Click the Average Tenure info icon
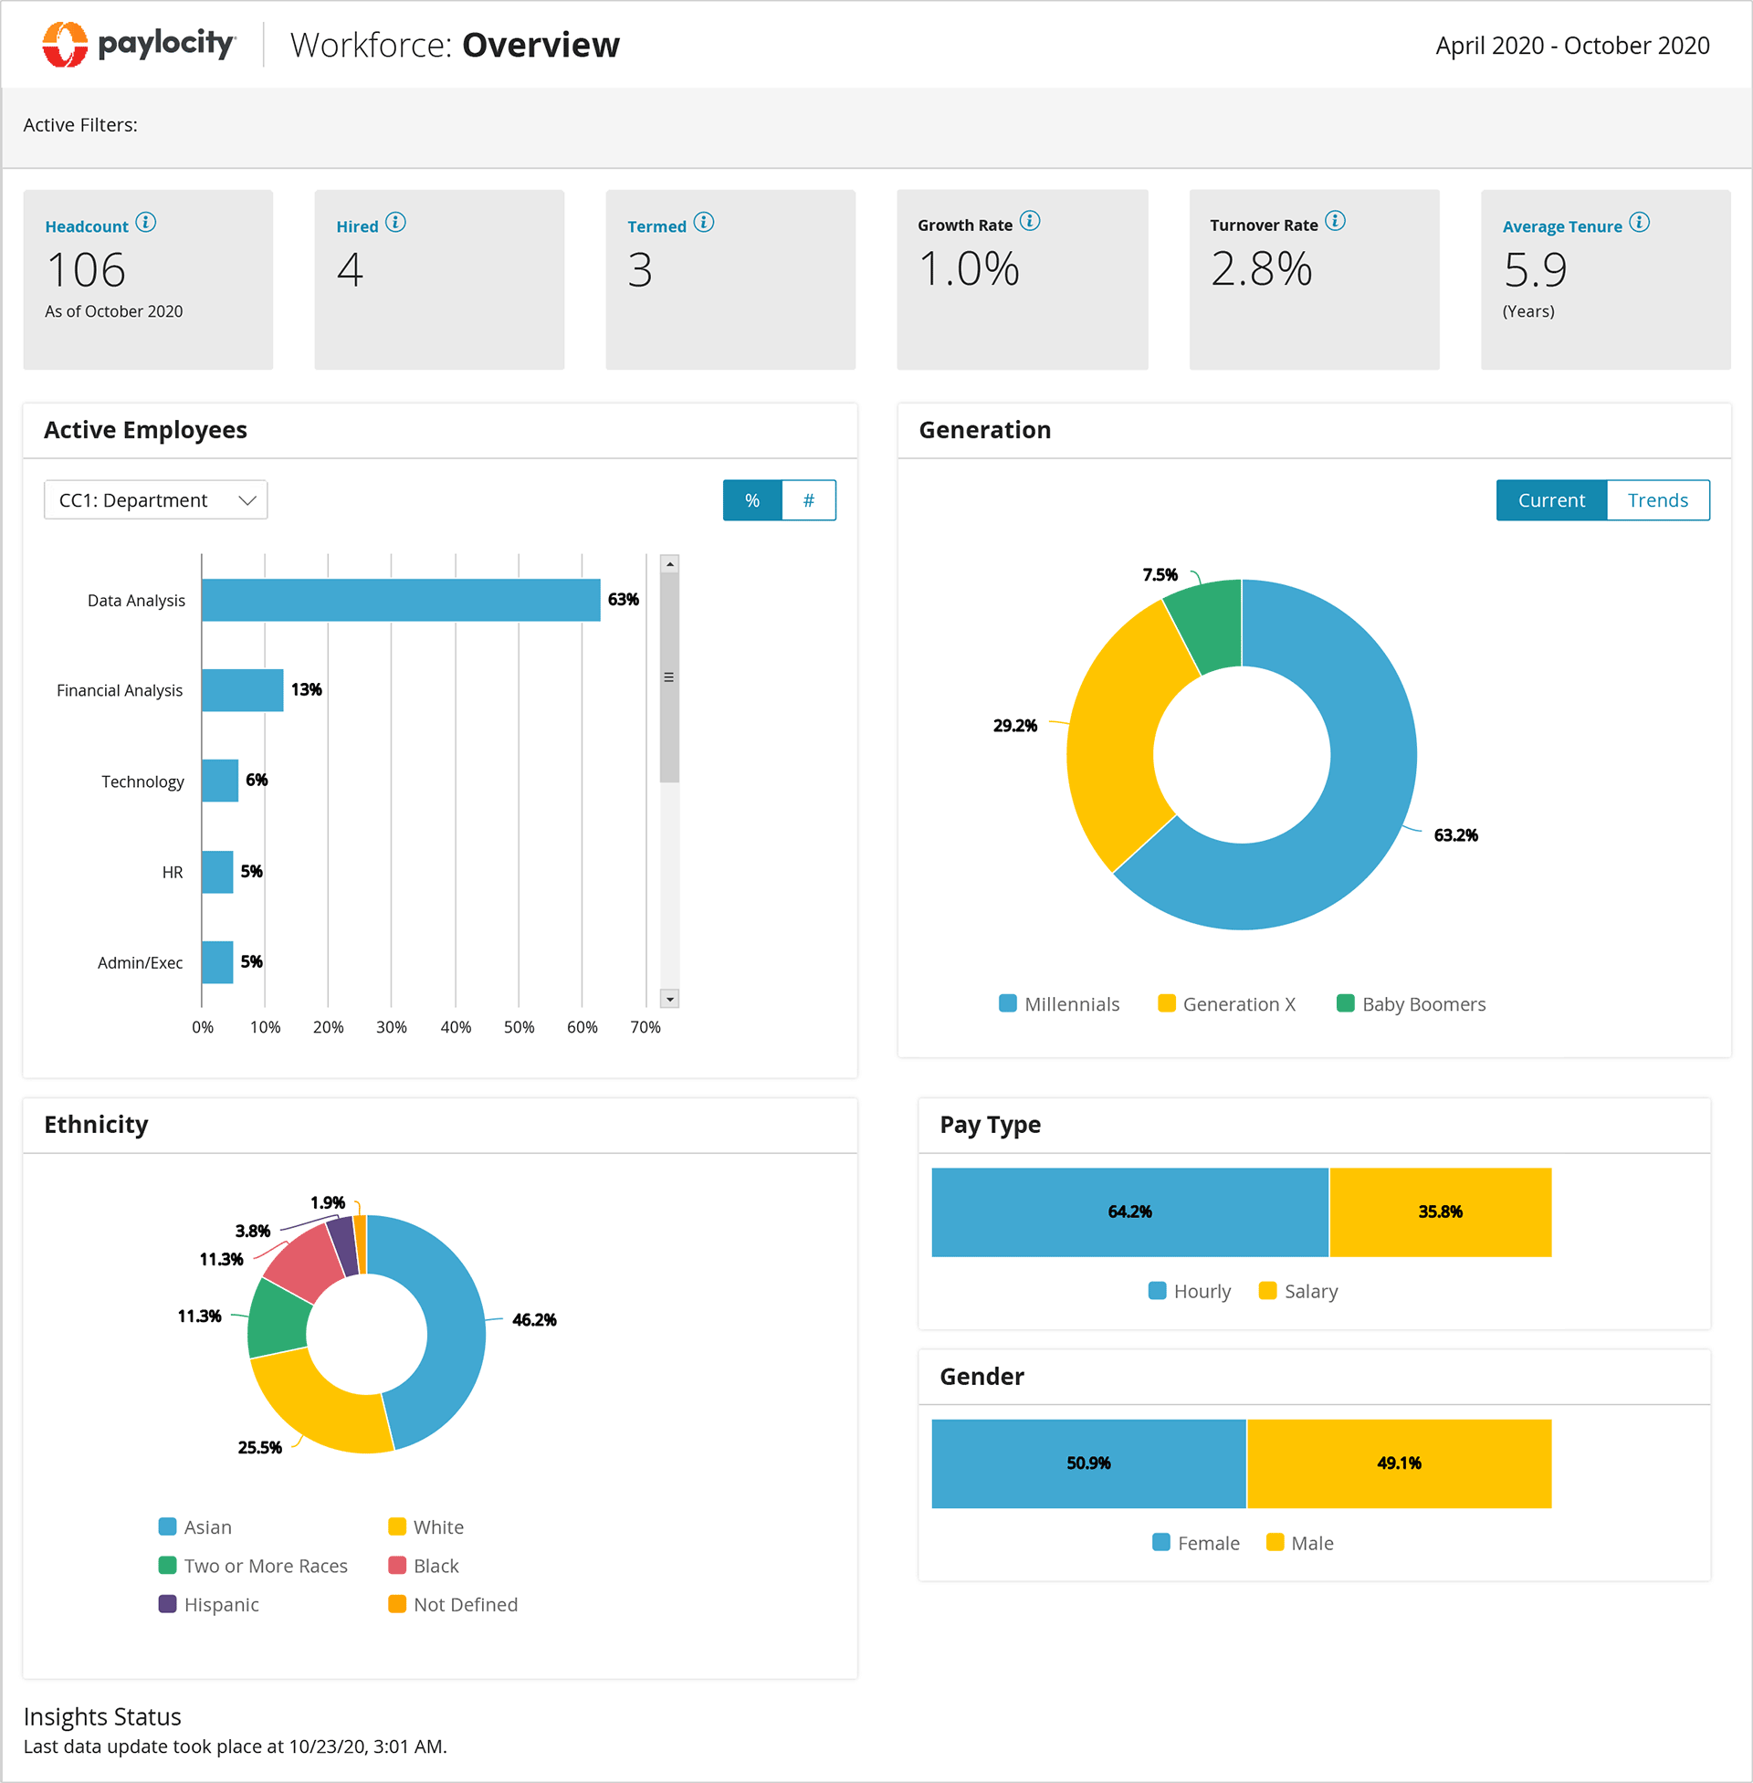Image resolution: width=1753 pixels, height=1783 pixels. [1638, 222]
